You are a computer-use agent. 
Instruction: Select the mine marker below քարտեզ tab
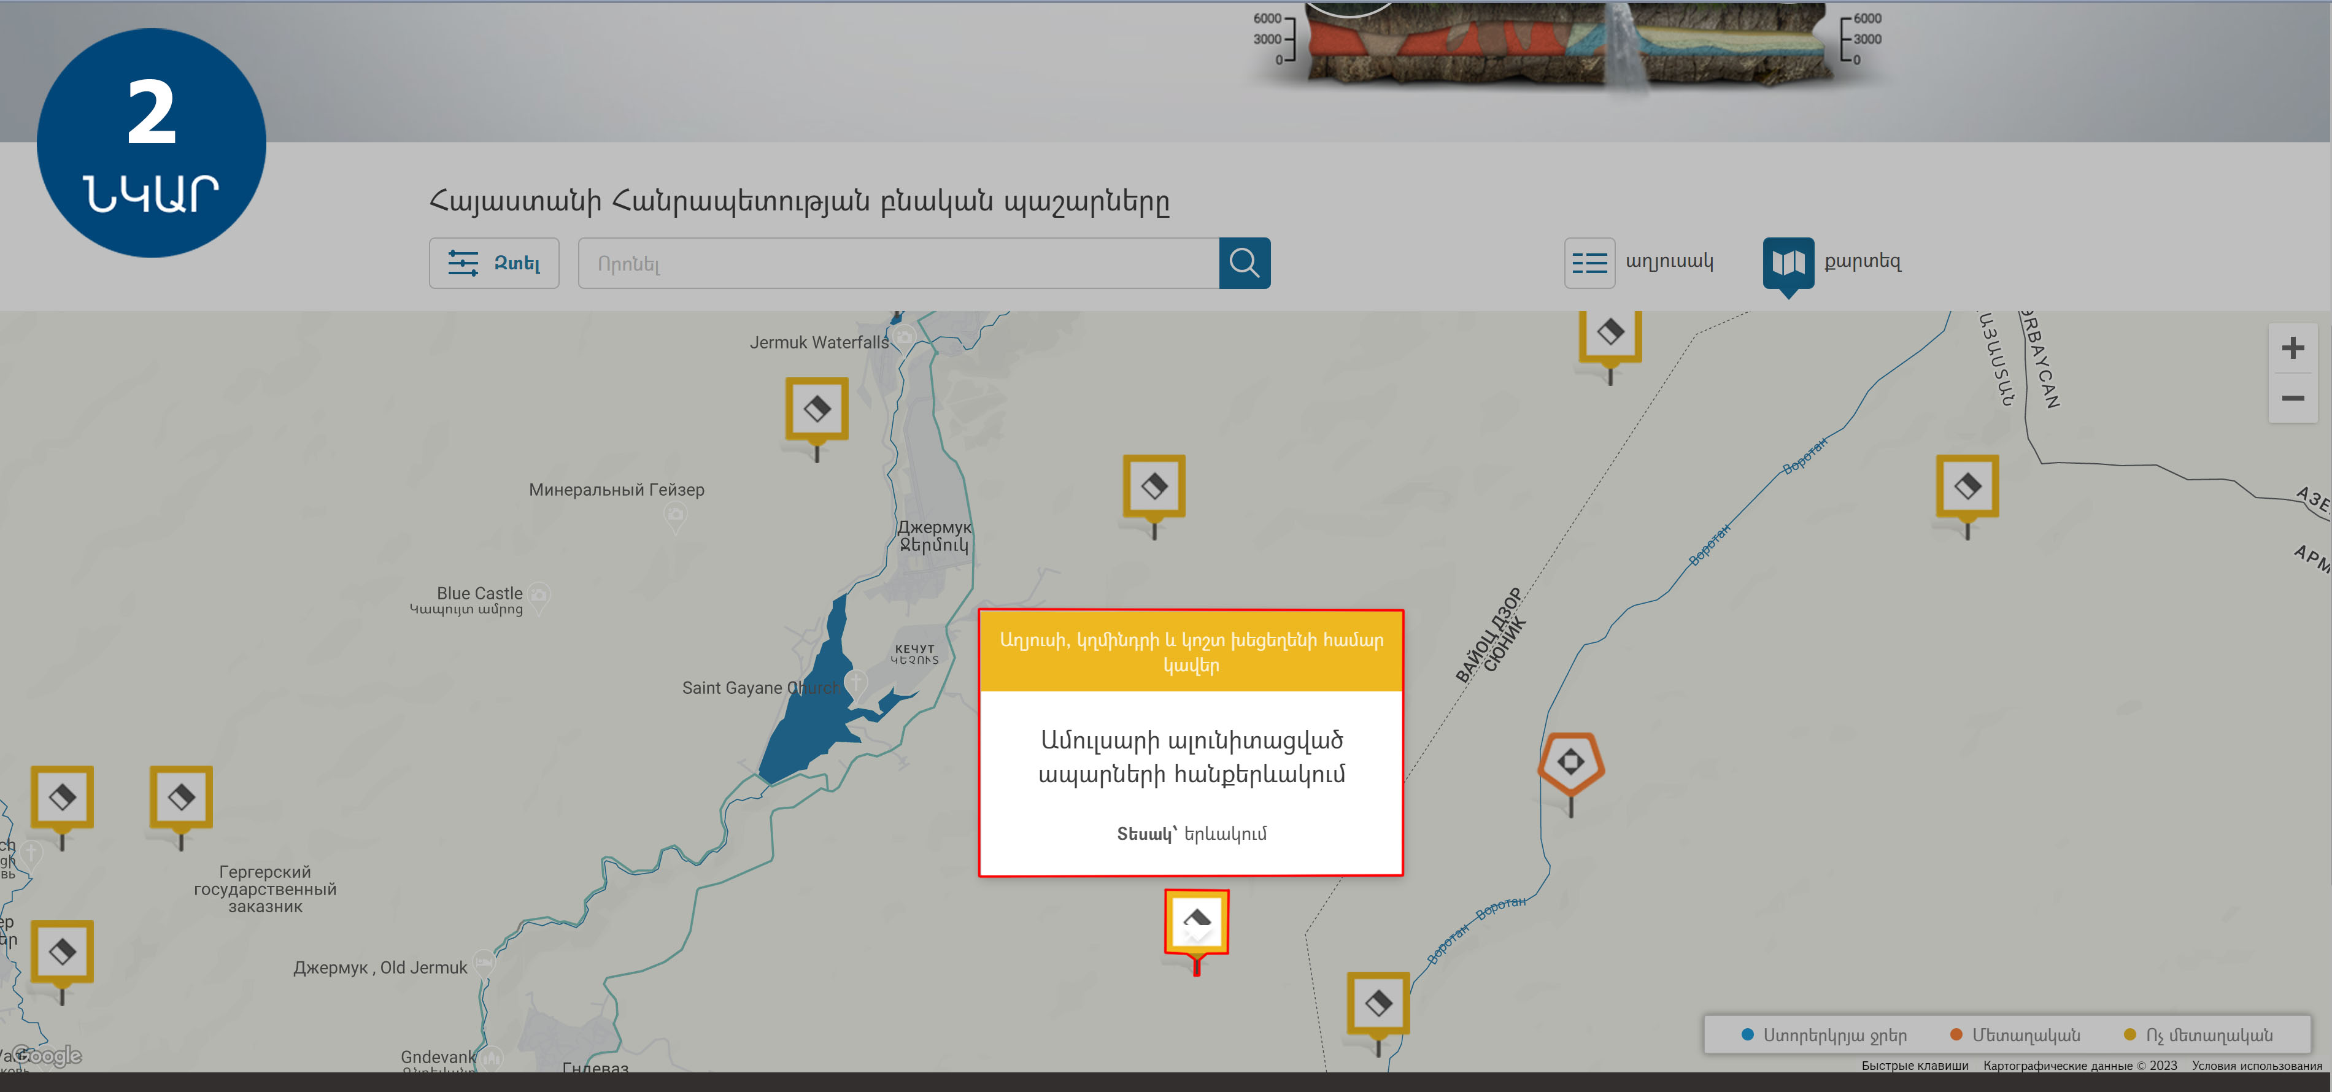pyautogui.click(x=1610, y=333)
